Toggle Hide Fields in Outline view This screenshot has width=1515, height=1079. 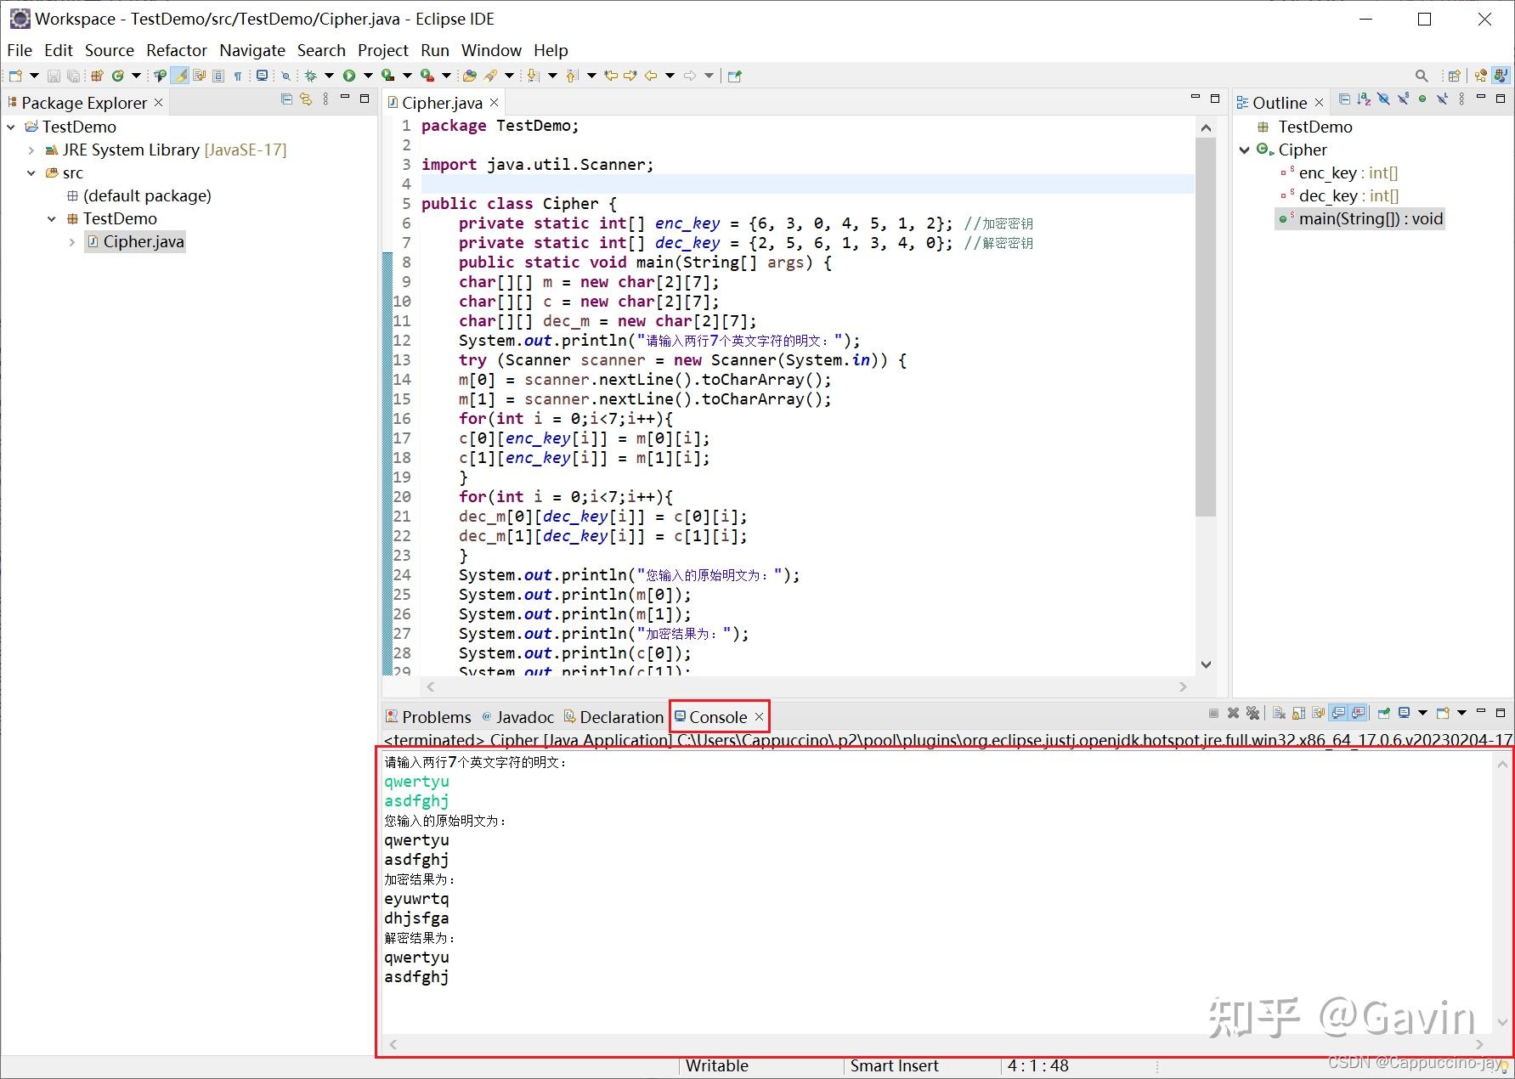click(1383, 99)
